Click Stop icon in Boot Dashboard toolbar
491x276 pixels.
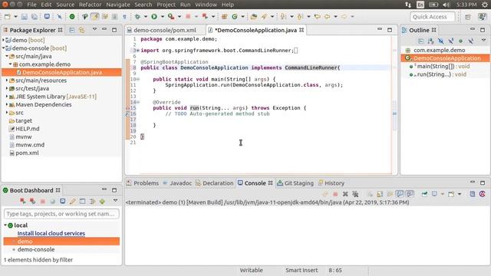tap(43, 201)
